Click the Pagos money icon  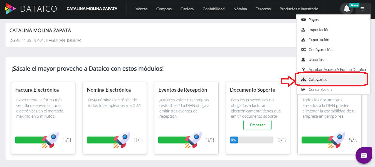(x=304, y=20)
